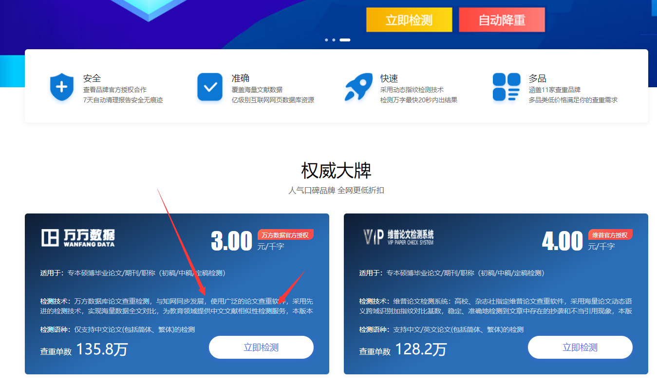Screen dimensions: 657x387
Task: Click the text 检测万字最快20秒内出结果
Action: tap(419, 100)
